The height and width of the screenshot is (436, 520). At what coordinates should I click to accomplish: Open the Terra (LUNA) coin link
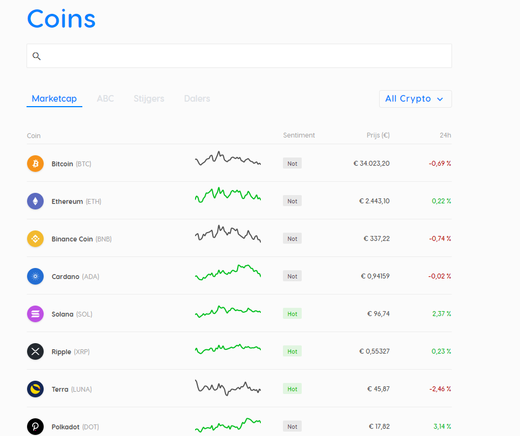(72, 389)
